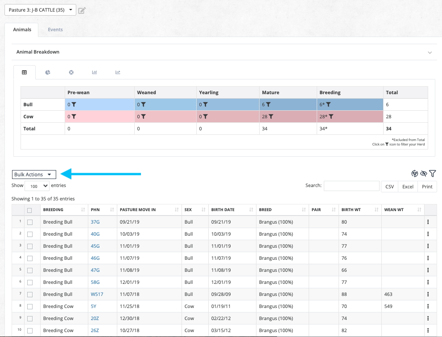Sort table by PASTURE MOVE IN column
This screenshot has height=337, width=442.
(x=149, y=210)
